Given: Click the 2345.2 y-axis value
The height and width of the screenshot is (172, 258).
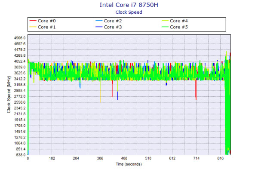Looking at the screenshot, I should (x=20, y=108).
